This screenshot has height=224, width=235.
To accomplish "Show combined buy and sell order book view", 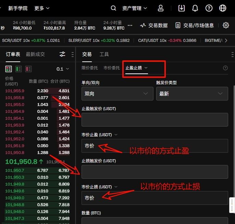I will (9, 69).
